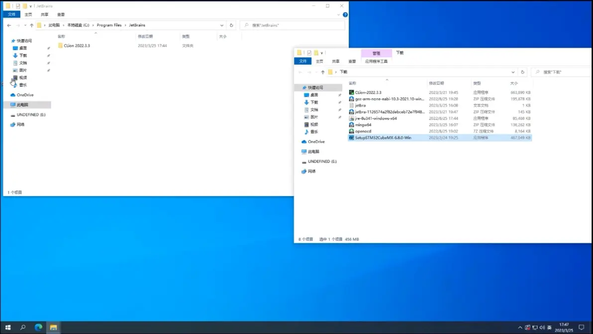Select the SetupSTM32CubeMX-6.8.0-Win icon
This screenshot has height=334, width=593.
pyautogui.click(x=351, y=138)
